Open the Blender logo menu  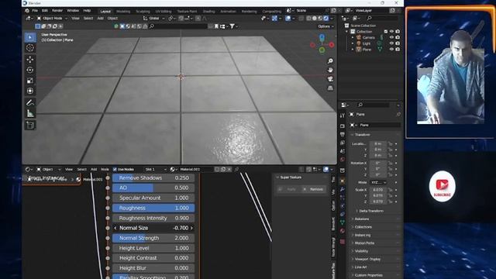pyautogui.click(x=27, y=11)
